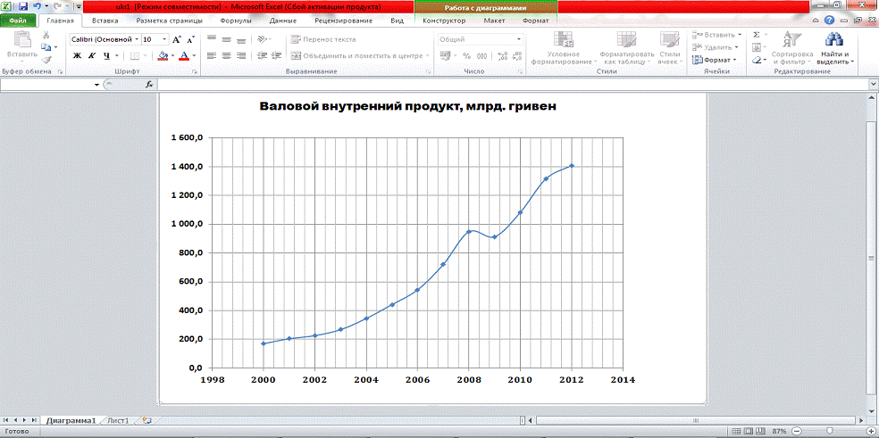The height and width of the screenshot is (438, 879).
Task: Toggle underline formatting (Ч)
Action: pos(106,55)
